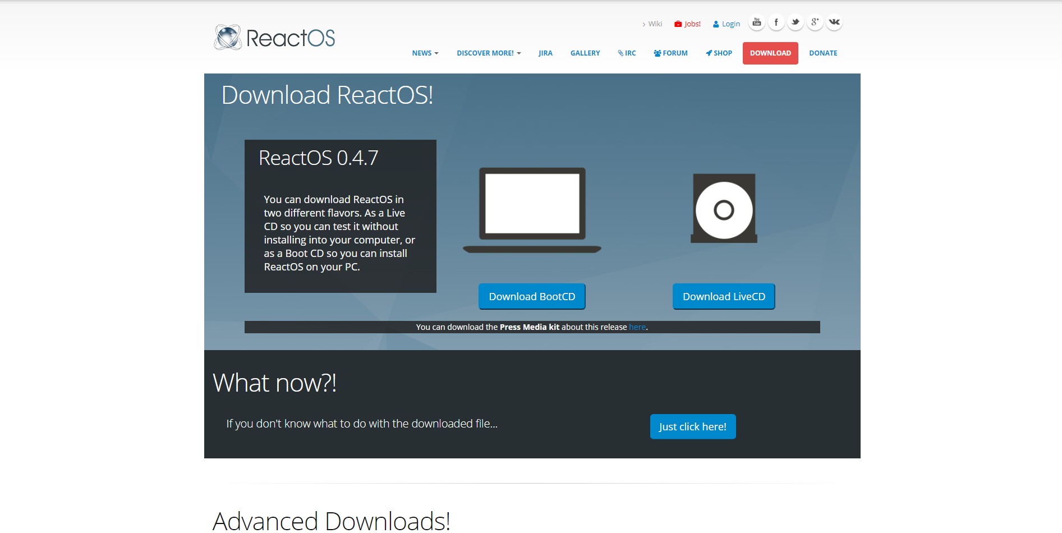
Task: Open the VK social icon
Action: point(834,22)
